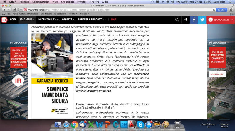Open the Archivio menu
This screenshot has height=131, width=235.
tap(24, 2)
